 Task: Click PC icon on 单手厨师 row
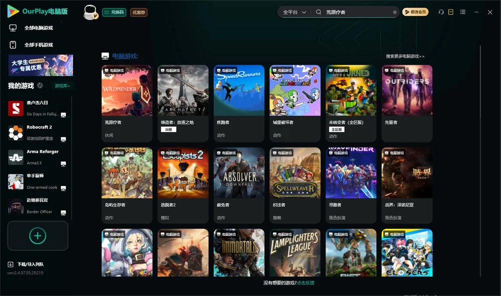coord(63,188)
